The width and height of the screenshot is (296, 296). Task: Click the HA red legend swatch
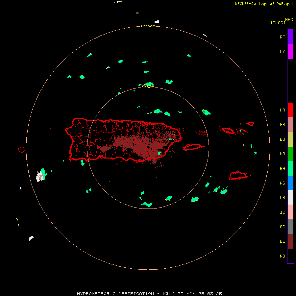click(x=290, y=110)
